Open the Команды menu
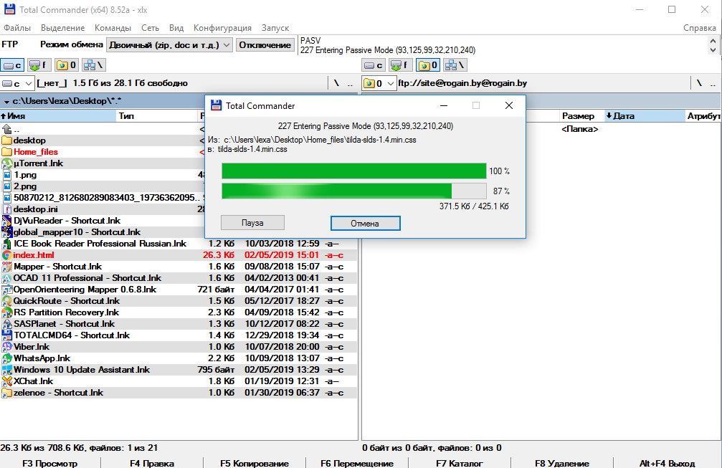 113,28
